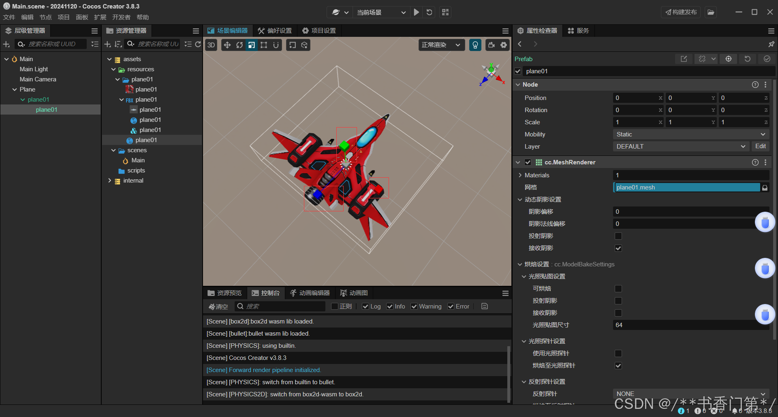Select the snap magnet tool

276,45
